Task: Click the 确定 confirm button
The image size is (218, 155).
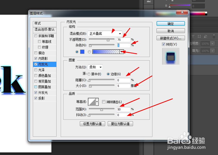Action: point(170,23)
